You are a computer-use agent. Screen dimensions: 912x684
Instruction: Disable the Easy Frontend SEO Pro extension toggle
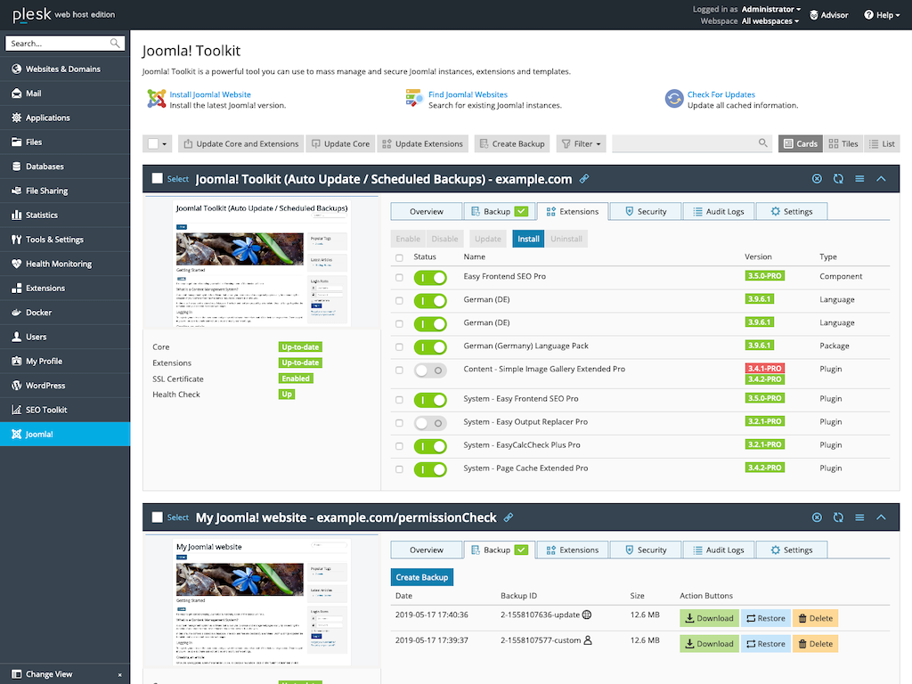click(x=430, y=277)
